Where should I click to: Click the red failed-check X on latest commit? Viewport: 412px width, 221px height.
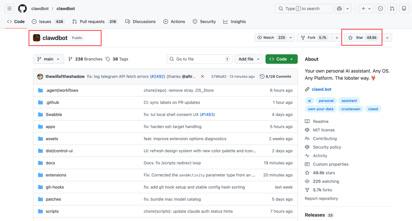(202, 77)
